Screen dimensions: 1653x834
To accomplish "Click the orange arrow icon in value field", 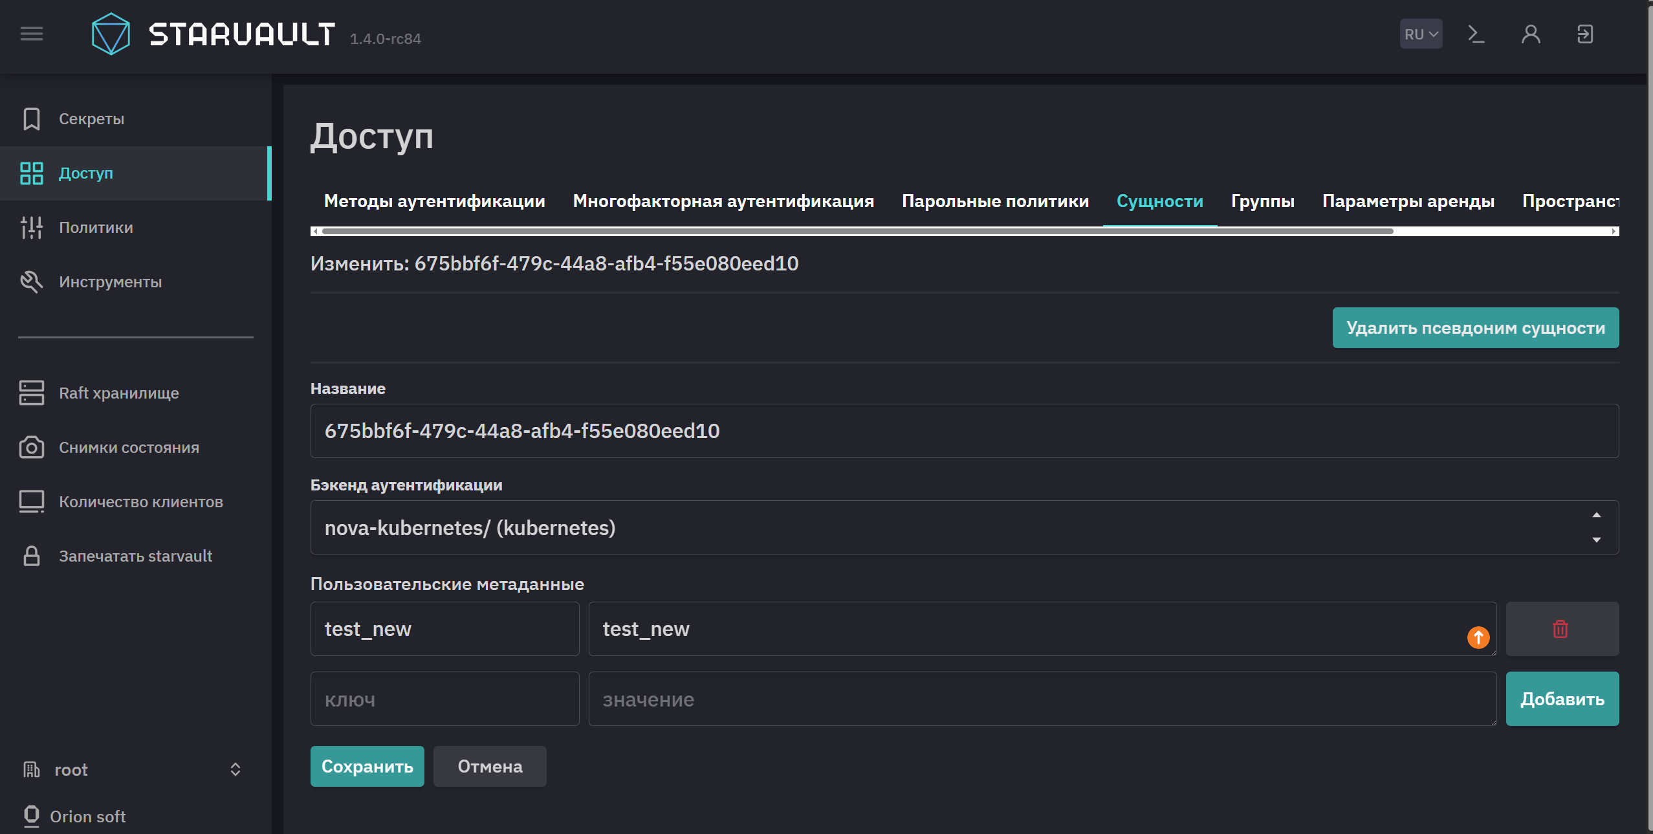I will pos(1478,637).
